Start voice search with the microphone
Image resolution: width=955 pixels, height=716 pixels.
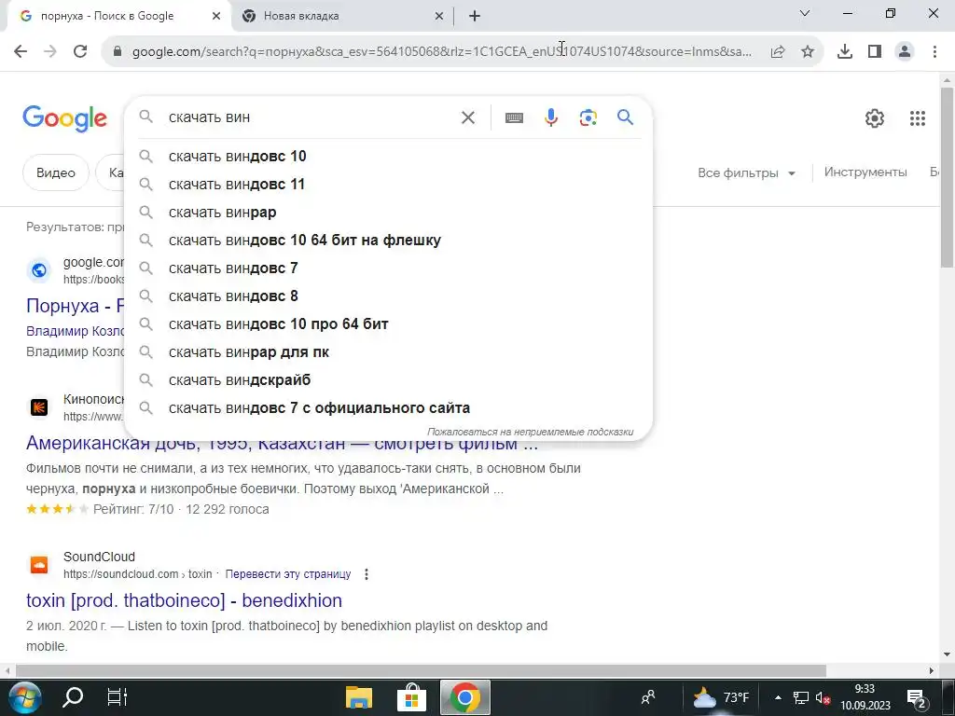click(551, 117)
